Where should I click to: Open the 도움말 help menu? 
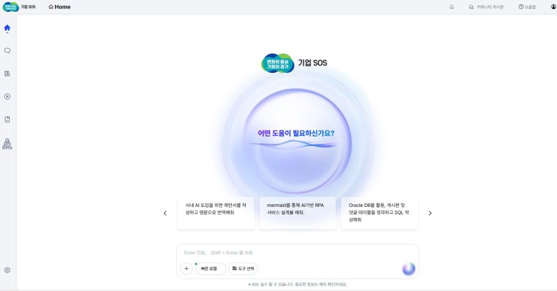(527, 7)
